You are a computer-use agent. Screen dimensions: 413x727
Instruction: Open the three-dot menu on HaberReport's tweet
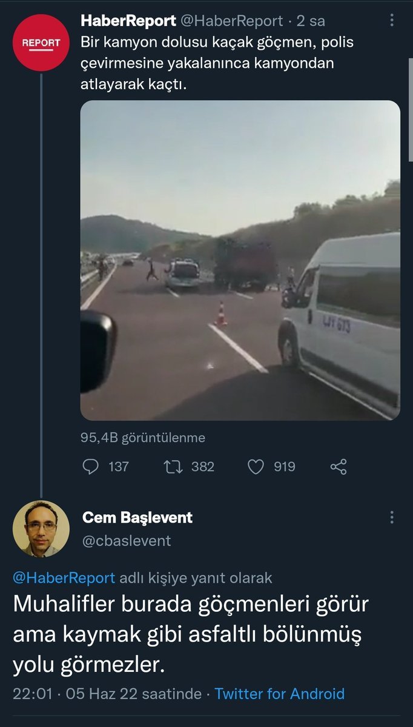pos(392,21)
